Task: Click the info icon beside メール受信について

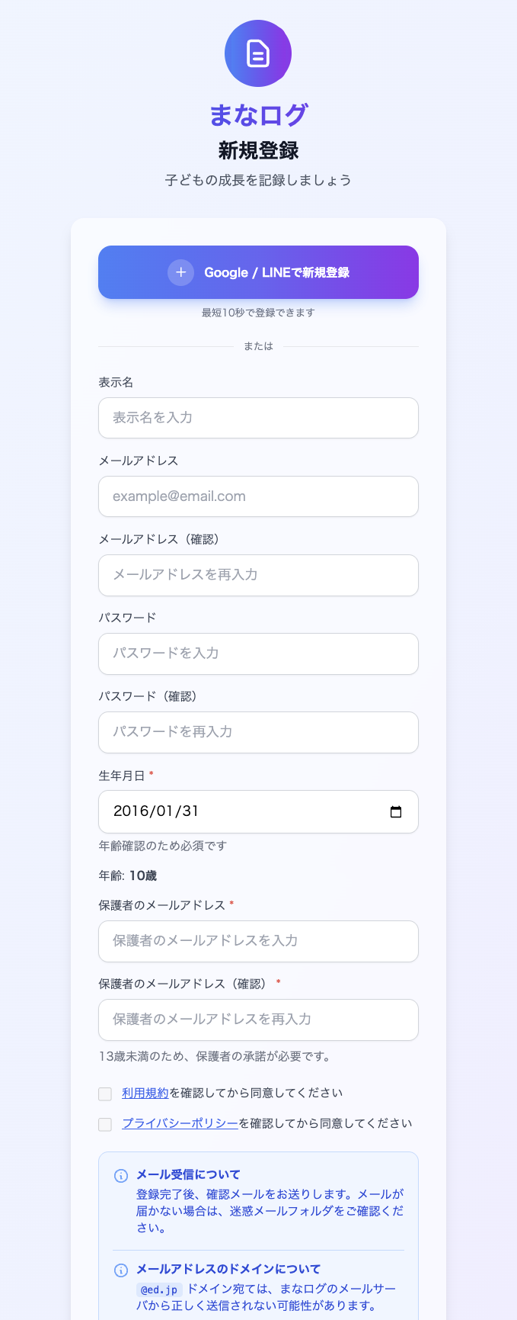Action: pos(120,1175)
